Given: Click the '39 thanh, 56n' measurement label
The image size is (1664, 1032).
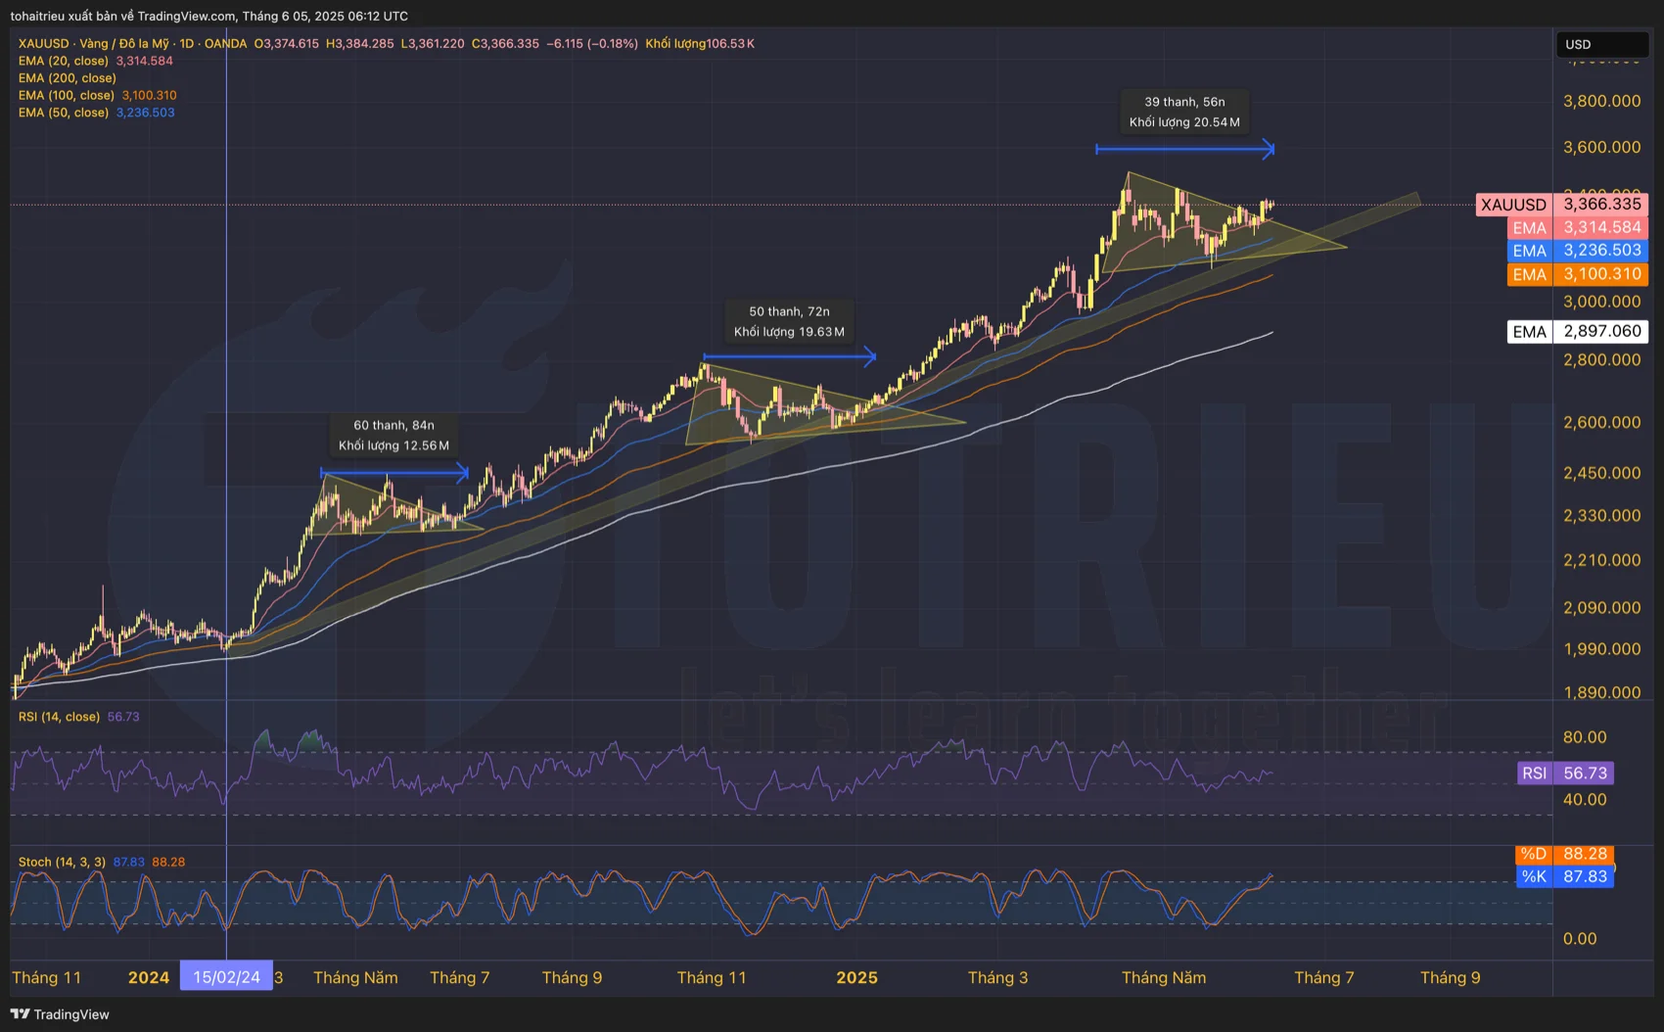Looking at the screenshot, I should pos(1184,102).
